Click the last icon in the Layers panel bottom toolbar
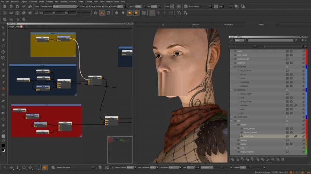 pyautogui.click(x=282, y=159)
